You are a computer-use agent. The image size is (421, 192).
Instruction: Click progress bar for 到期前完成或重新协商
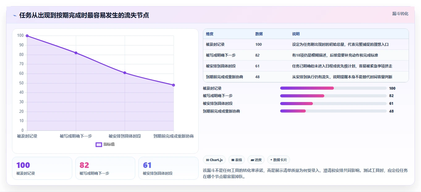coord(333,111)
